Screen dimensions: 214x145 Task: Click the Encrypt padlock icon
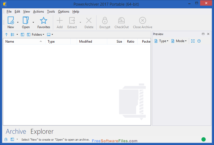[105, 20]
